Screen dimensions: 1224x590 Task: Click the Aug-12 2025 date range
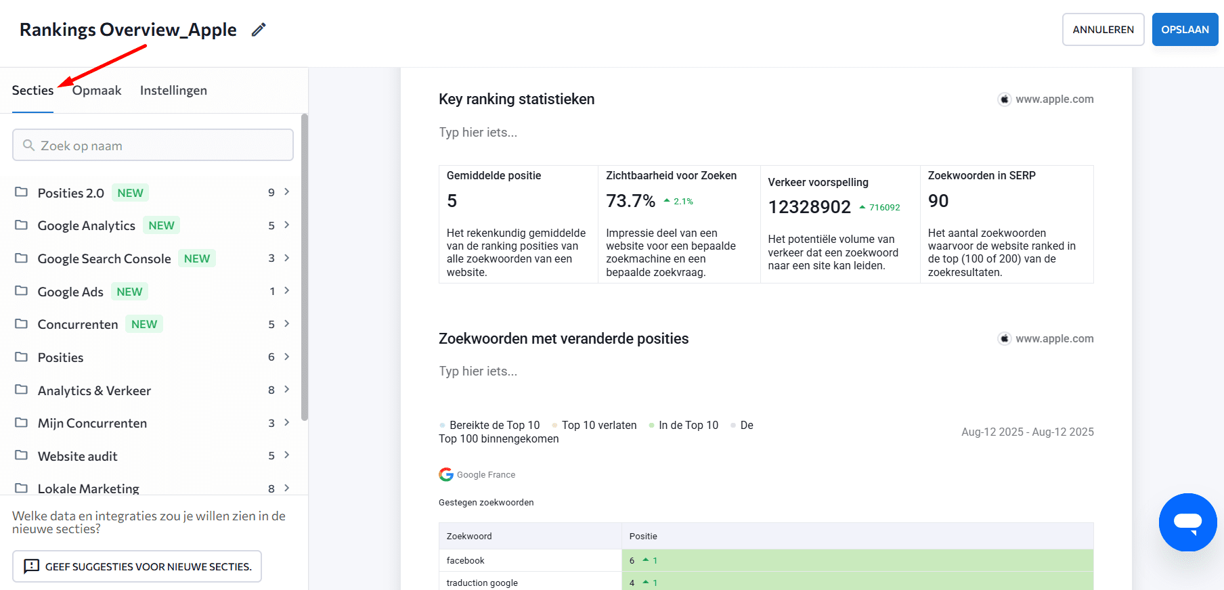coord(1028,432)
